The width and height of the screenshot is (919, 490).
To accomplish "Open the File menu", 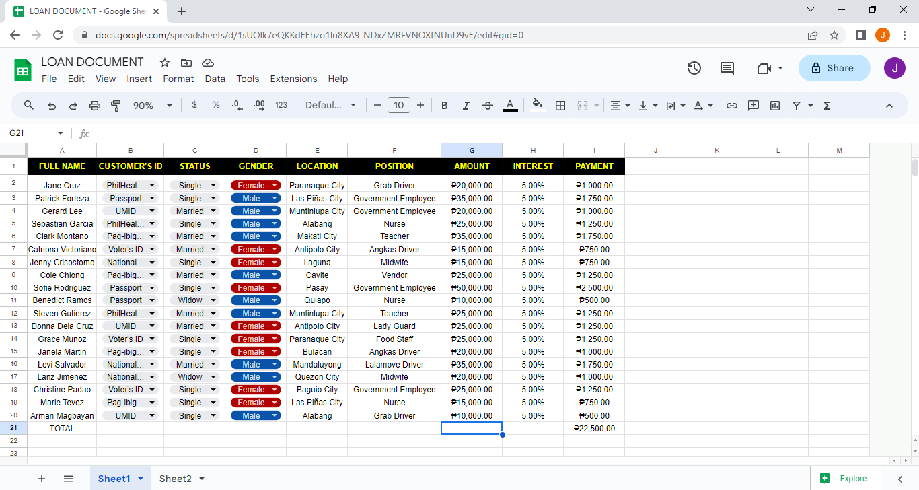I will (x=49, y=79).
